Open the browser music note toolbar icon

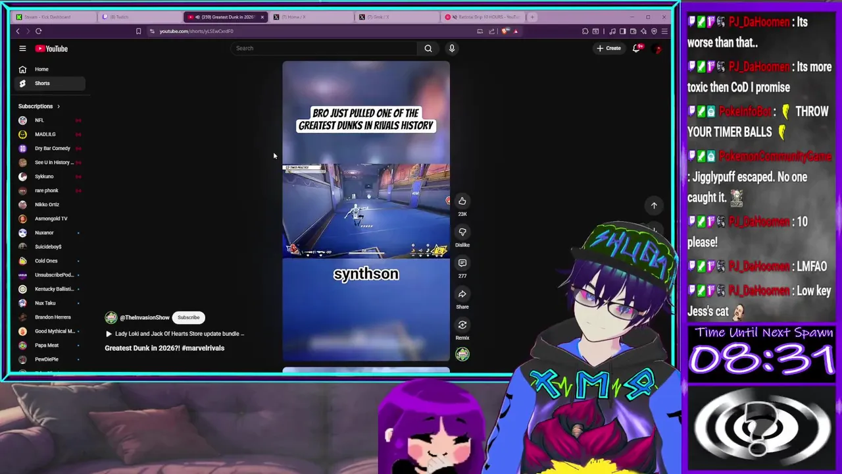[613, 31]
